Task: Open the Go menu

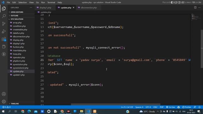Action: pos(37,3)
